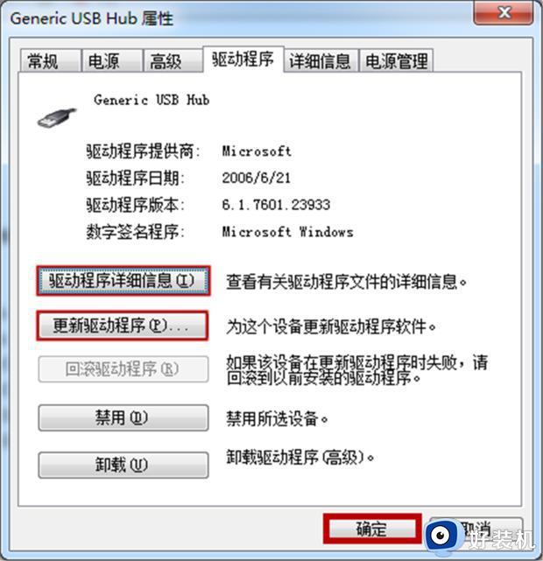Click the USB plug device icon
Viewport: 543px width, 561px height.
click(x=57, y=118)
